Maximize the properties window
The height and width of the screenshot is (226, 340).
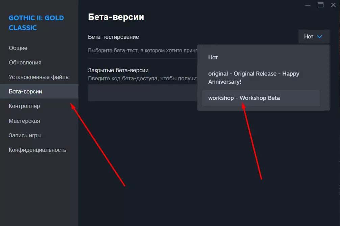320,5
